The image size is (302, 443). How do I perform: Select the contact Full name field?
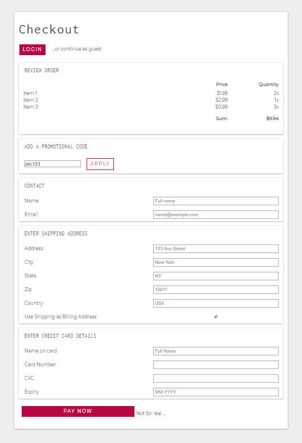pos(216,201)
